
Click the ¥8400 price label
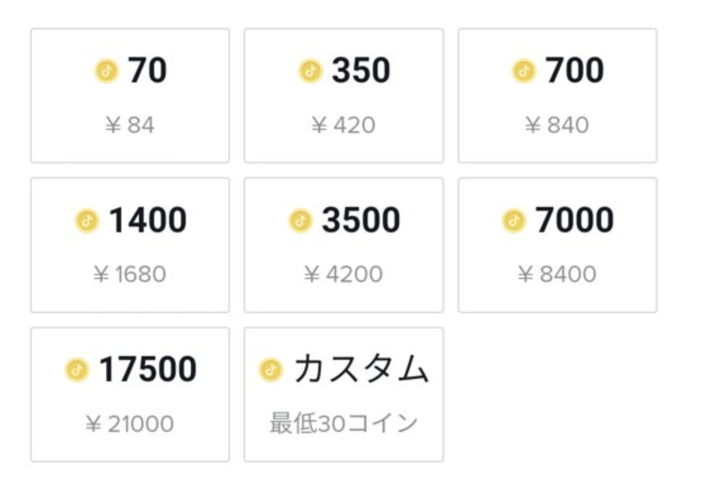coord(557,274)
